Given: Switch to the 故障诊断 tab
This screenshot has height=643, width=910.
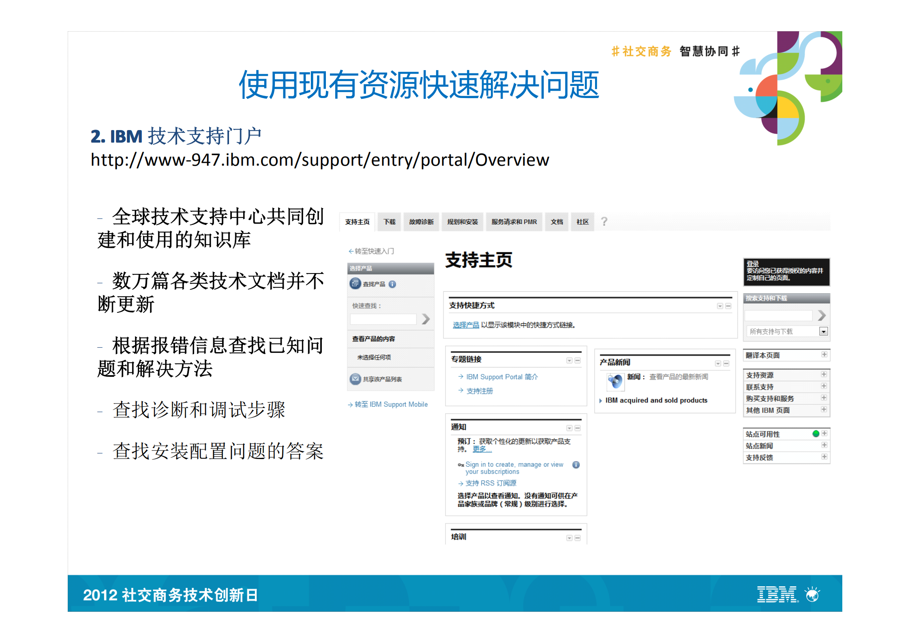Looking at the screenshot, I should [421, 222].
